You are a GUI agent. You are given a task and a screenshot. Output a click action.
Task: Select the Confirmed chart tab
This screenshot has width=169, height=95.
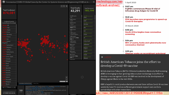coord(73,94)
